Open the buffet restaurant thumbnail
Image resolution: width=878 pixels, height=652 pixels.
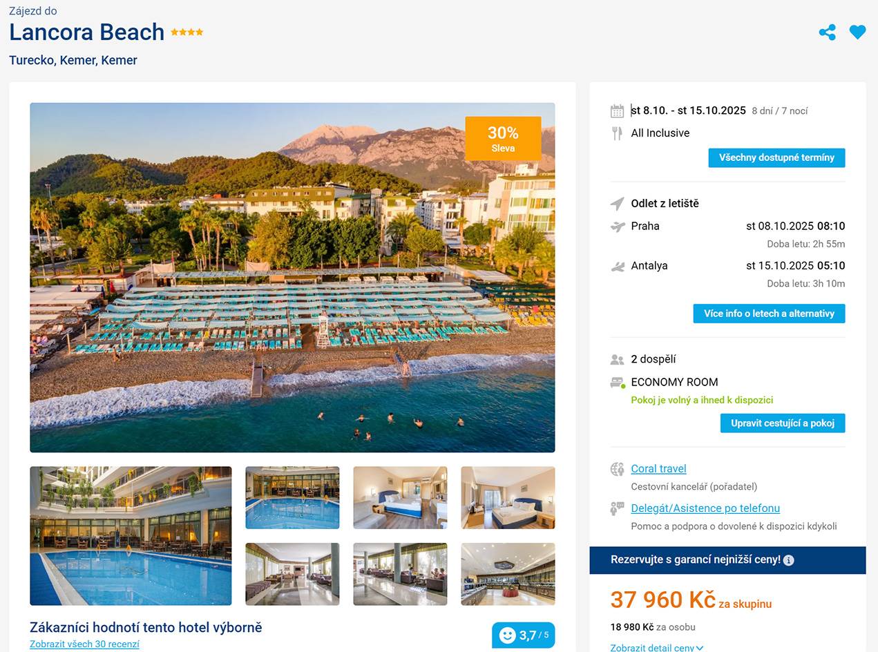(508, 574)
